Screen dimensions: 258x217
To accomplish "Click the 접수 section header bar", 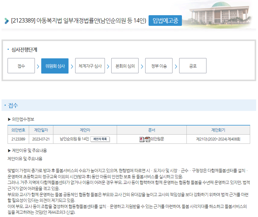I will [129, 105].
